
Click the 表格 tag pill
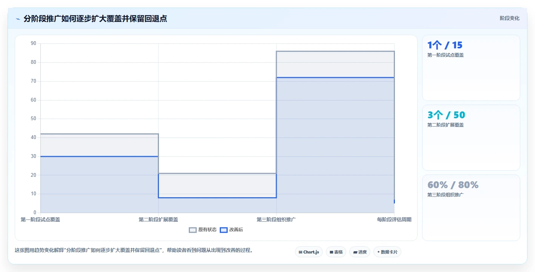336,252
